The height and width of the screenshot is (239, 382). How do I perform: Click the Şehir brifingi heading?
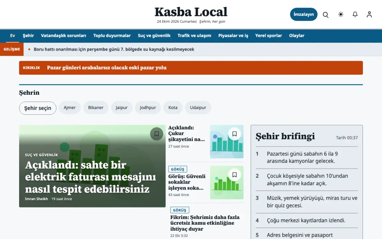pos(285,136)
